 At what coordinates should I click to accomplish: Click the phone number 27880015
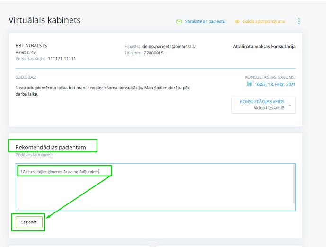[153, 53]
